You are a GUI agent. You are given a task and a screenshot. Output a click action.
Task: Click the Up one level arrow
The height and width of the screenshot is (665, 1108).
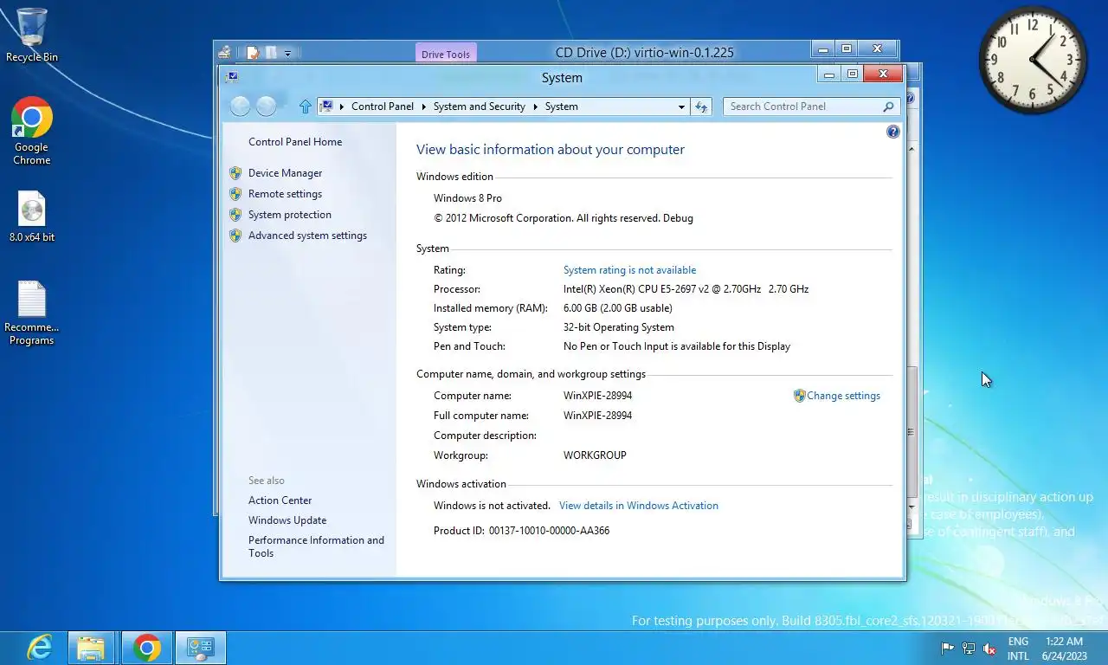(305, 107)
